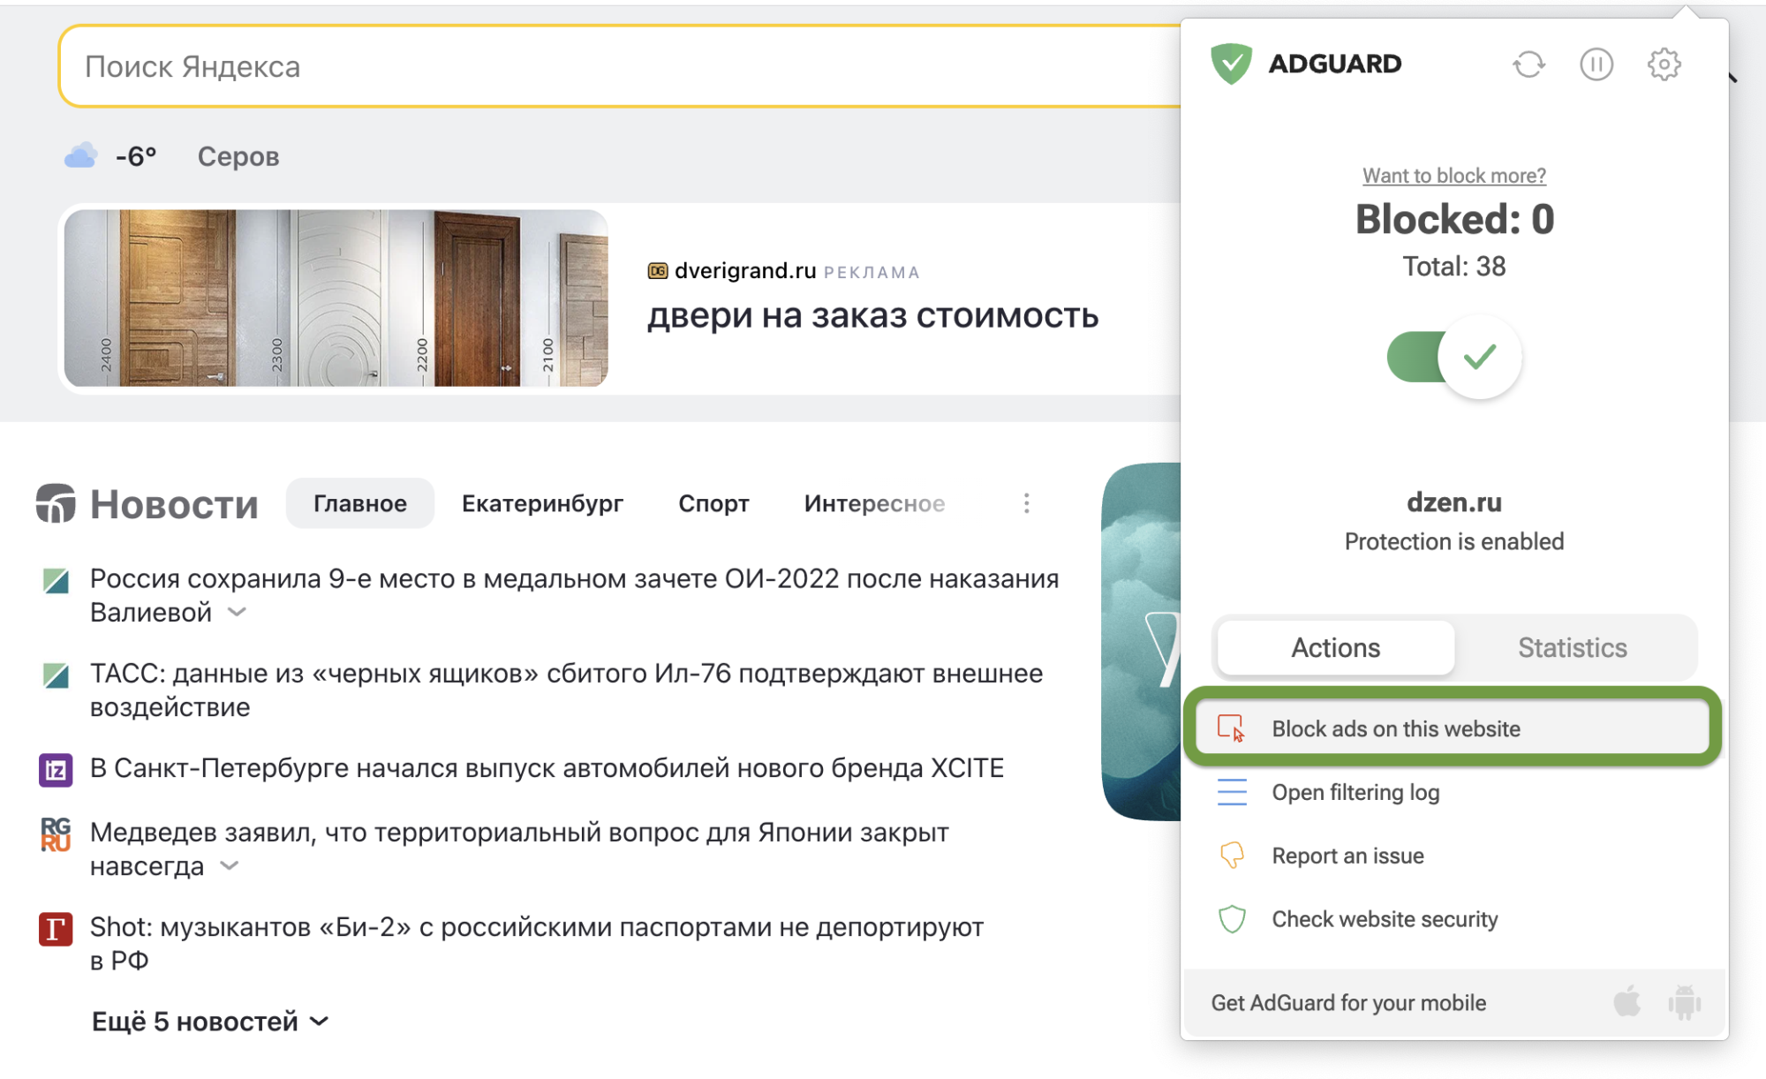Open the Actions tab

tap(1334, 646)
